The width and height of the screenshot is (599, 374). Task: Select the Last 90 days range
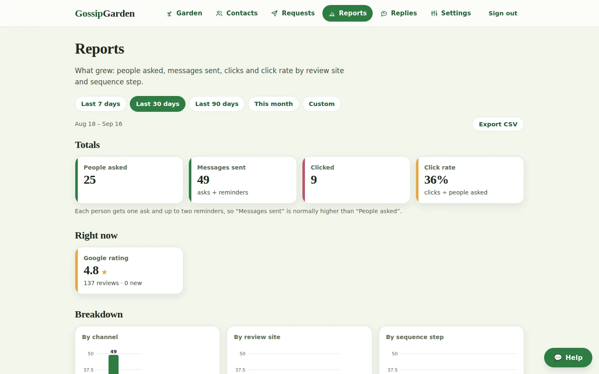coord(217,104)
